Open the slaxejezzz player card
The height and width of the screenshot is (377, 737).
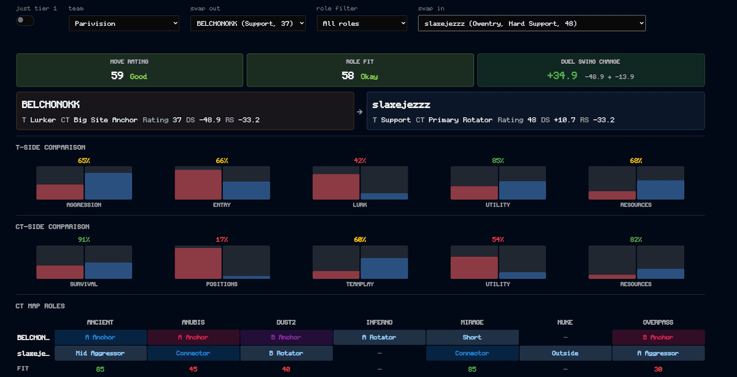click(536, 111)
